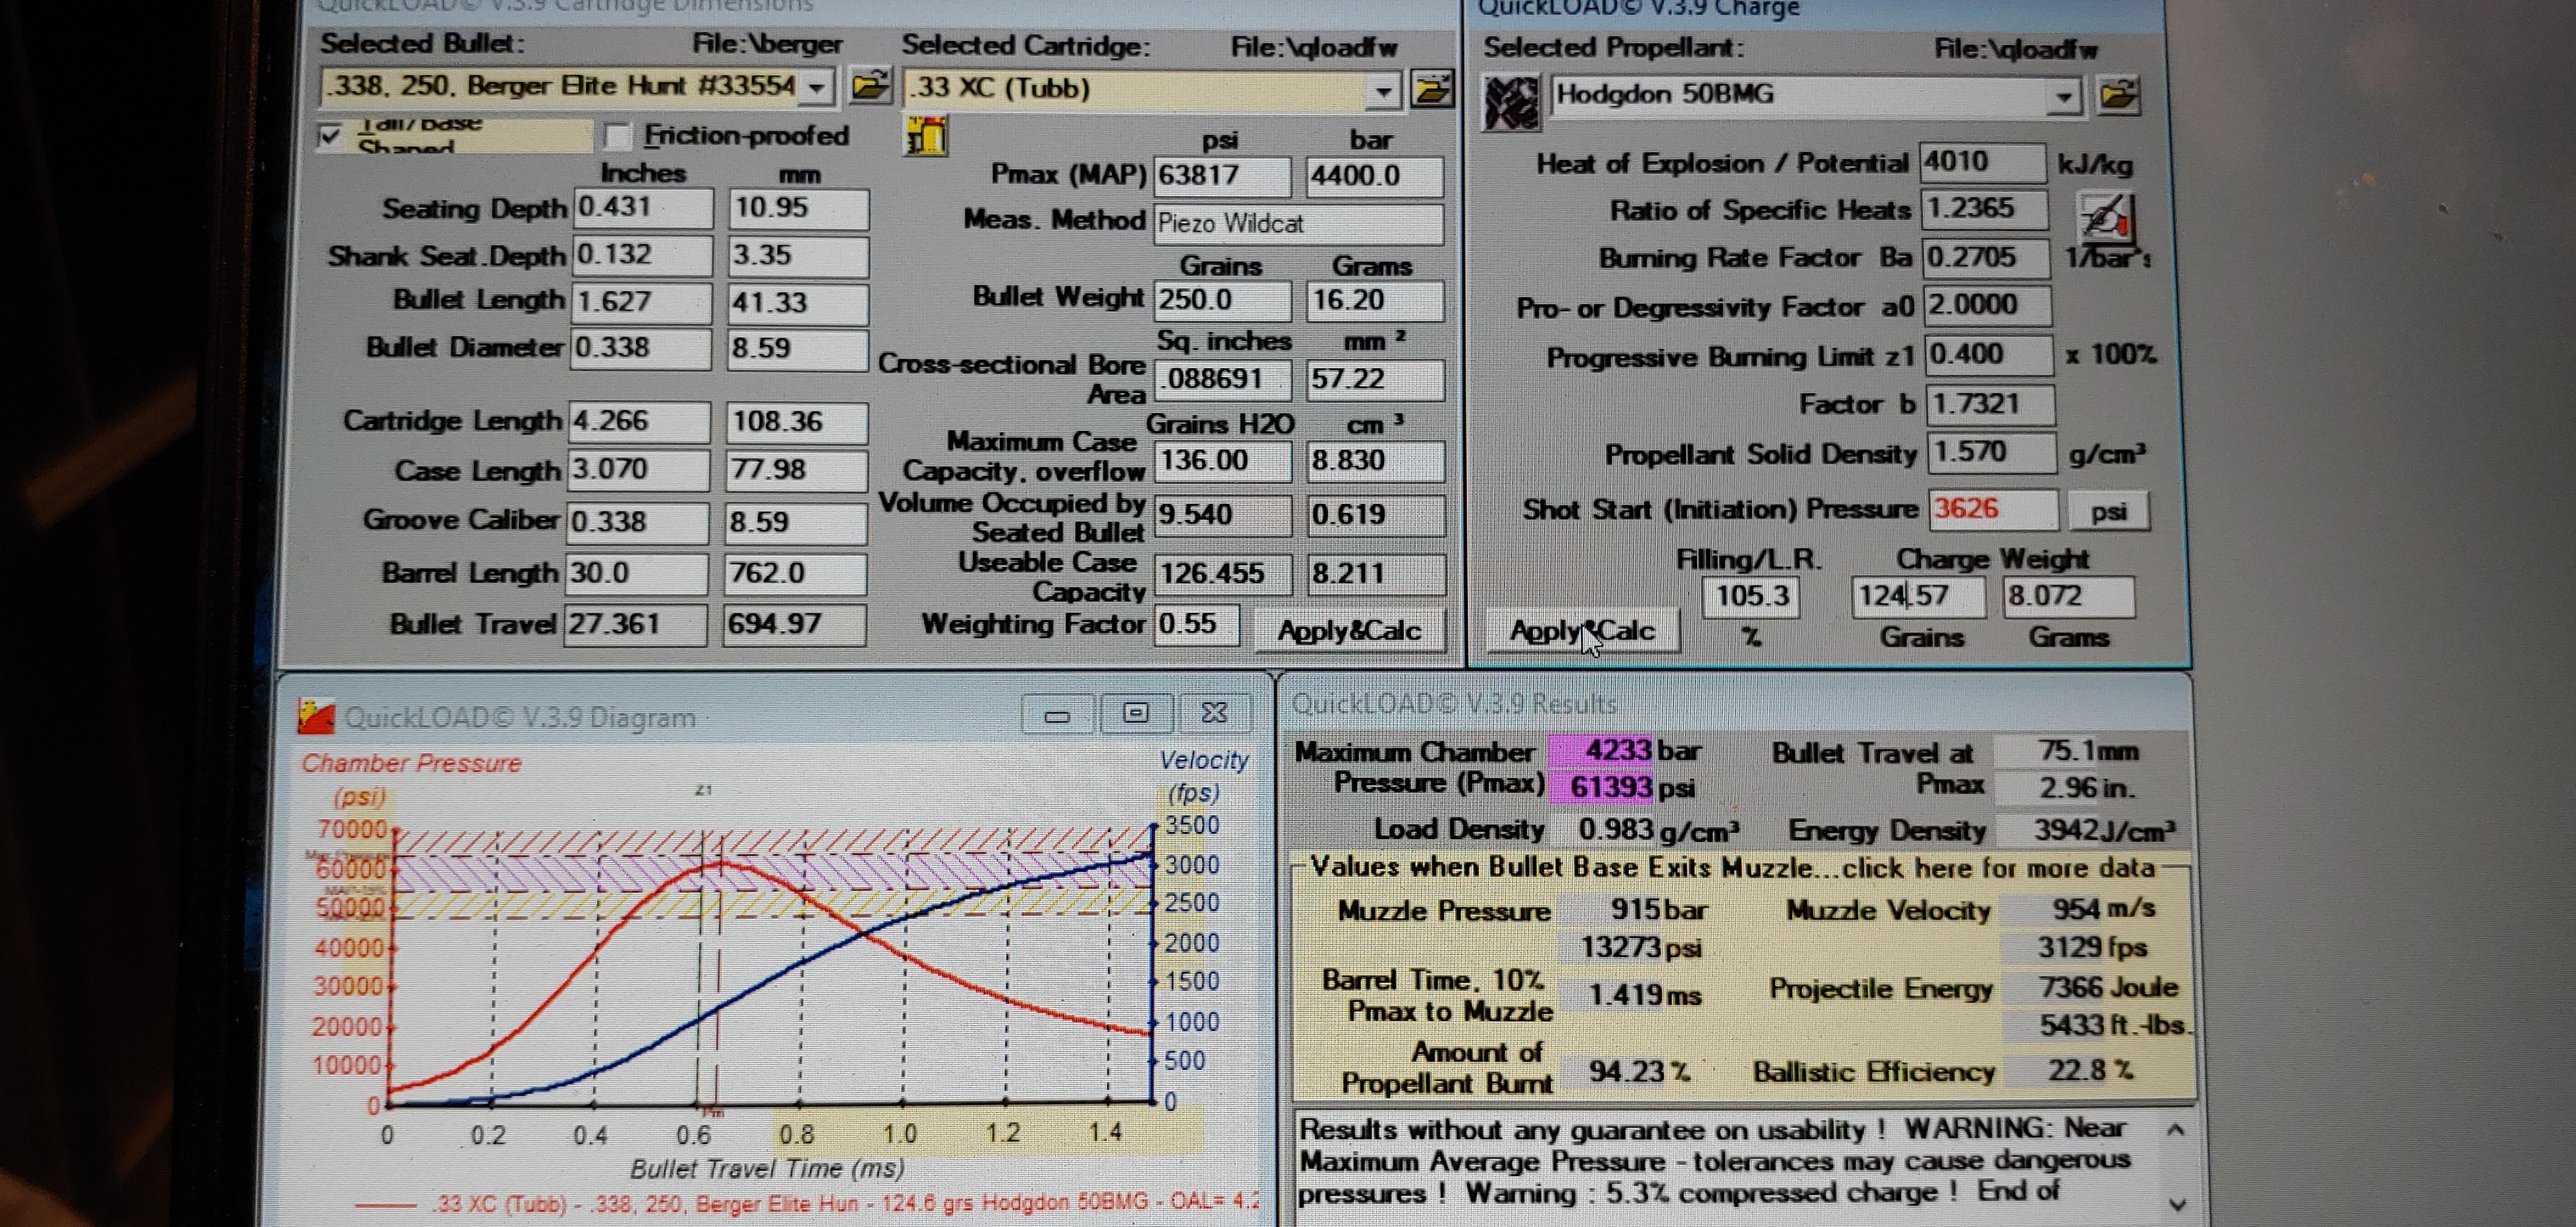Click Apply&Calc in the Cartridge Dimensions window
The height and width of the screenshot is (1227, 2576).
[x=1349, y=631]
